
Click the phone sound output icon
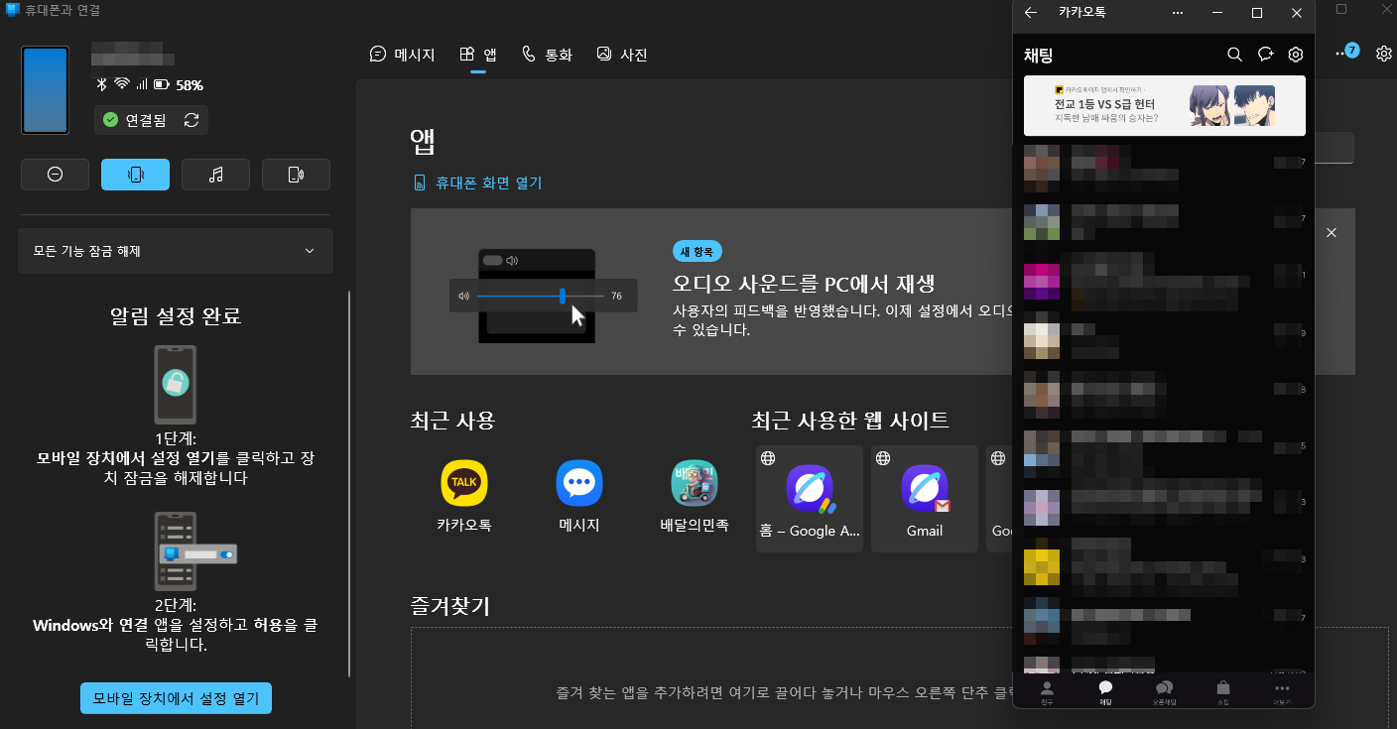click(296, 175)
